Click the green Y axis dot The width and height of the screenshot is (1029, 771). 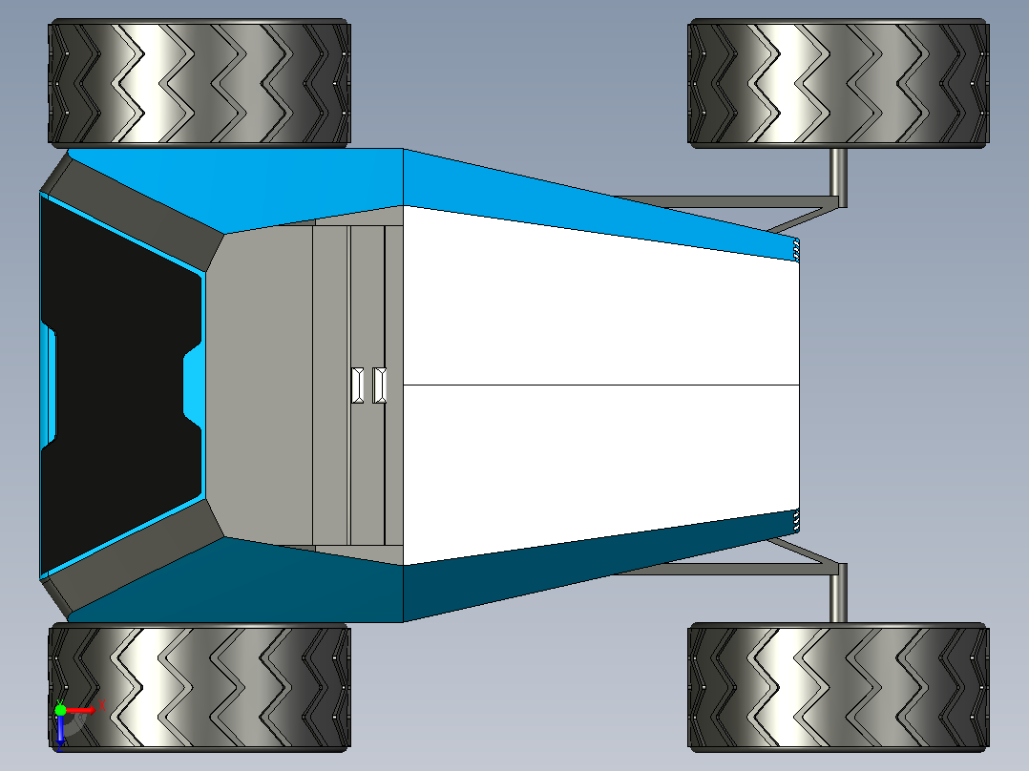click(60, 710)
